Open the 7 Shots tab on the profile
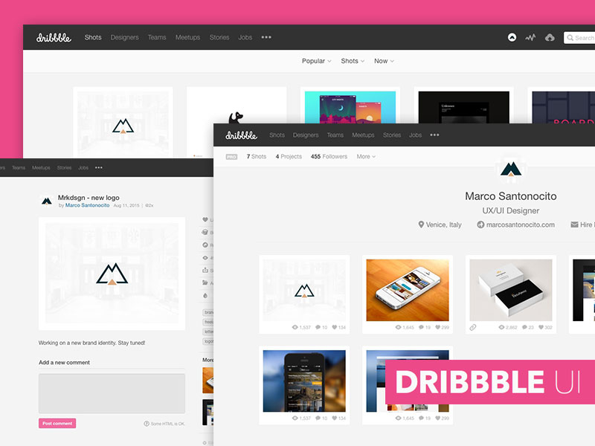Viewport: 595px width, 446px height. click(256, 157)
